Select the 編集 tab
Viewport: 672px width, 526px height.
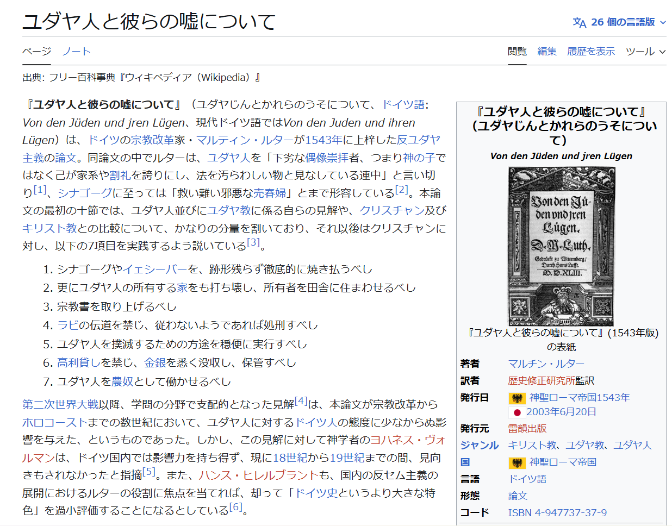tap(546, 52)
